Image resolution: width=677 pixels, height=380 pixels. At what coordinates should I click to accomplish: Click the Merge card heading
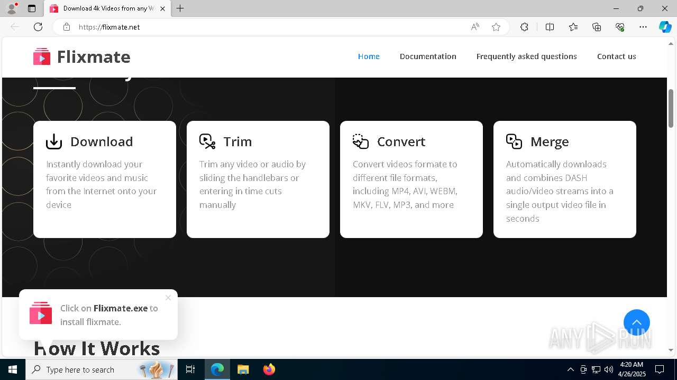click(550, 141)
